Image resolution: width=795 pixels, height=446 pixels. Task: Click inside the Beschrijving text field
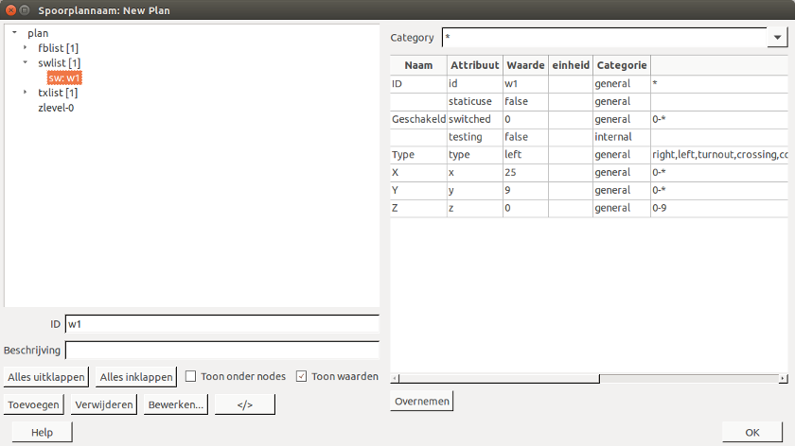tap(221, 350)
